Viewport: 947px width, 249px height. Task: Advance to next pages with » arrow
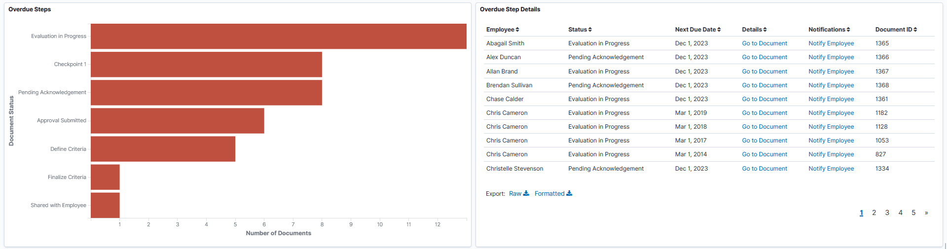(926, 213)
